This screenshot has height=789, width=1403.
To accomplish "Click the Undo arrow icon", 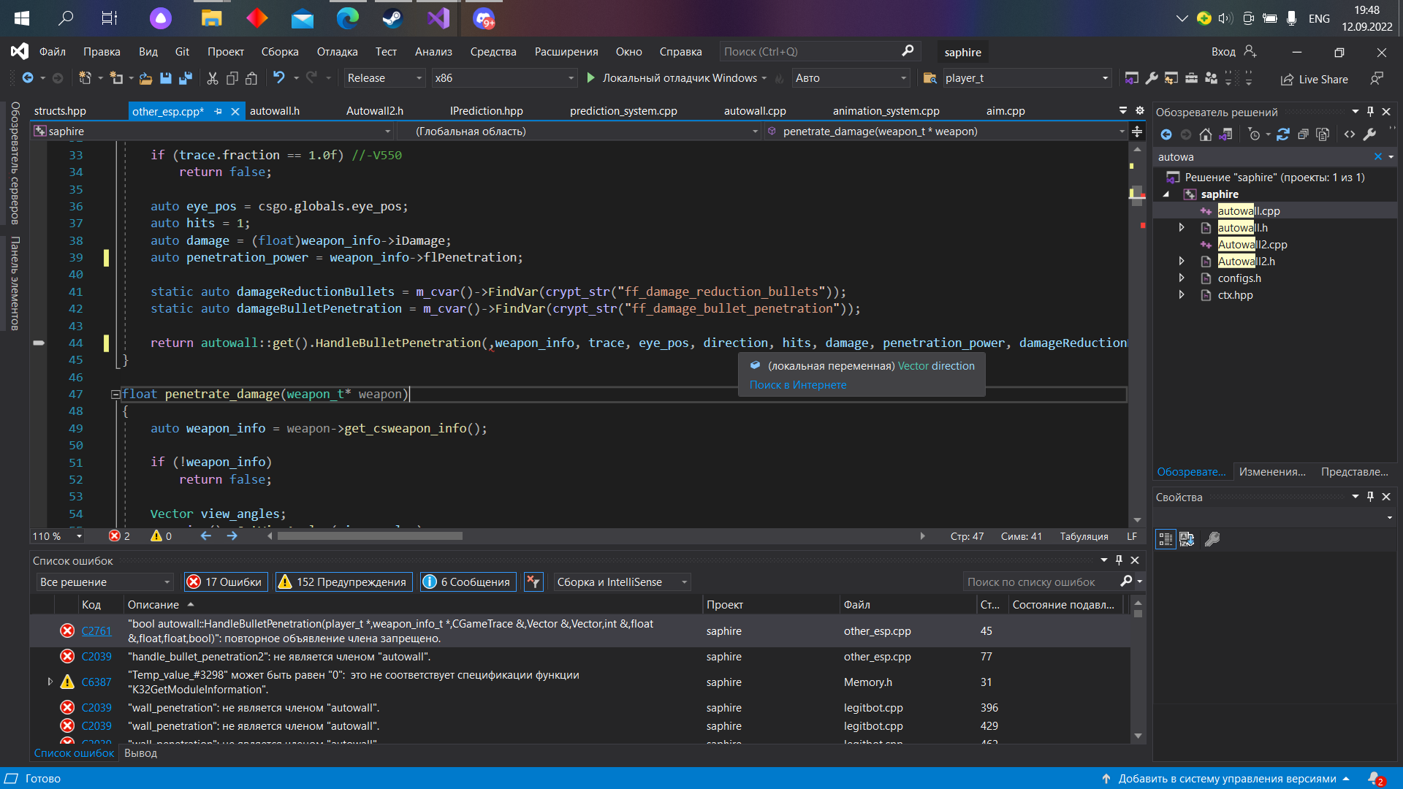I will [278, 77].
